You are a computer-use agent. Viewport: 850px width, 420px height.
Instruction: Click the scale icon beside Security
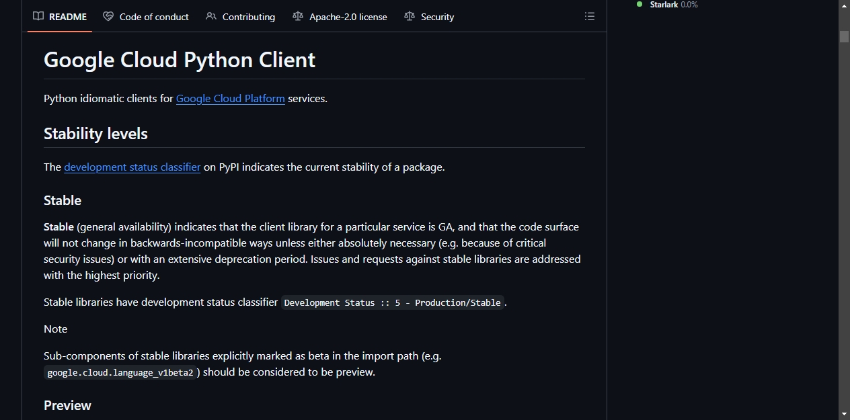[410, 16]
